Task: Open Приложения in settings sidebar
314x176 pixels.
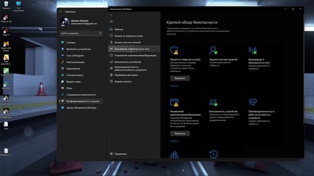Action: pyautogui.click(x=81, y=68)
